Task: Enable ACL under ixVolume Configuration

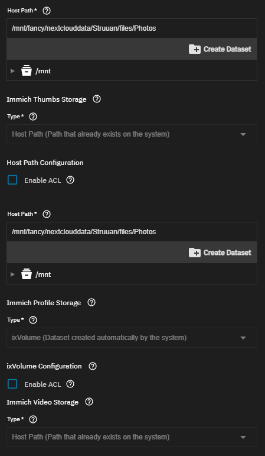Action: coord(12,384)
